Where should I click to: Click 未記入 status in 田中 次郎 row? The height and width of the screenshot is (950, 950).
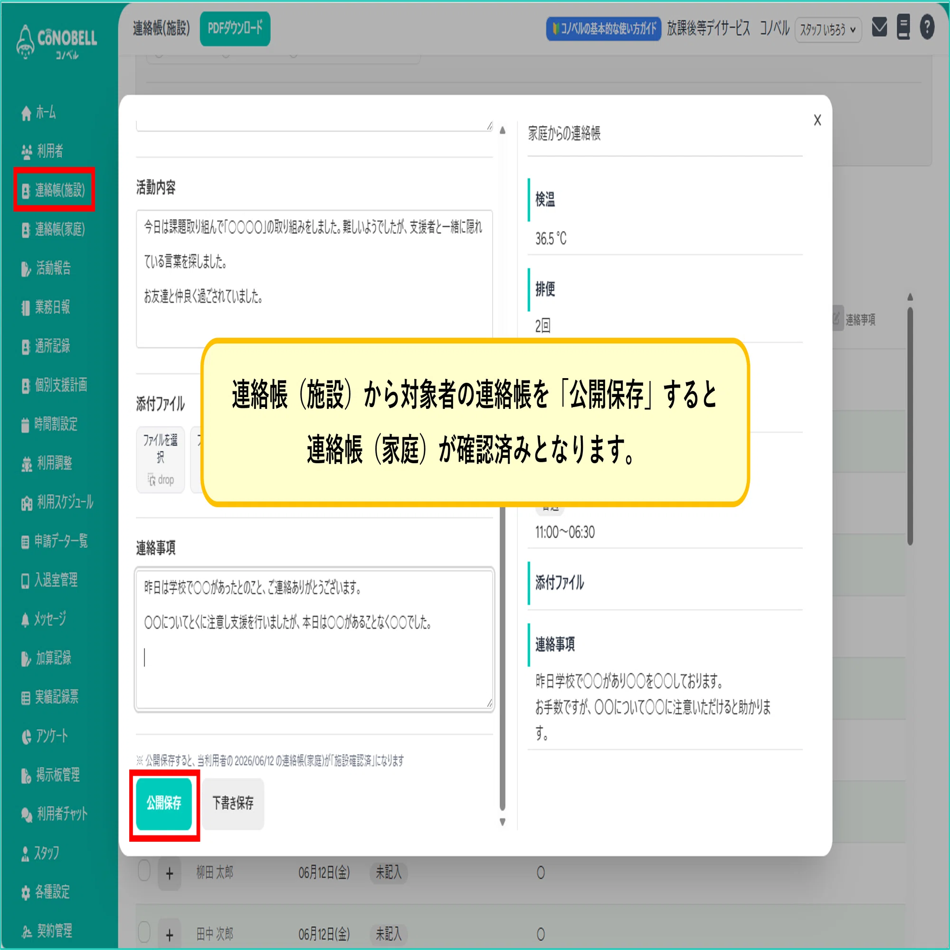(x=389, y=934)
